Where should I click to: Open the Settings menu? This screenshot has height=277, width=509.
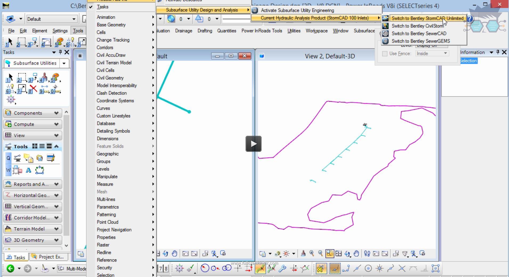[x=60, y=31]
